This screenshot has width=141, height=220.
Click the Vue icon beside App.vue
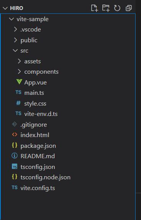(x=19, y=82)
